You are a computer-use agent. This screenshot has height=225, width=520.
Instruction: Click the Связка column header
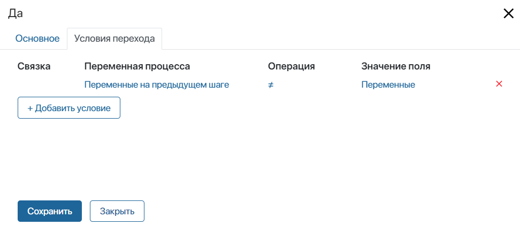[34, 66]
